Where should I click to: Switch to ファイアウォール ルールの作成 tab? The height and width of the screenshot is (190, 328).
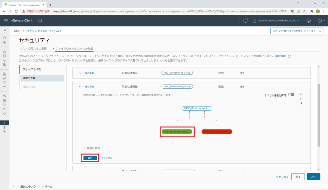[x=74, y=48]
